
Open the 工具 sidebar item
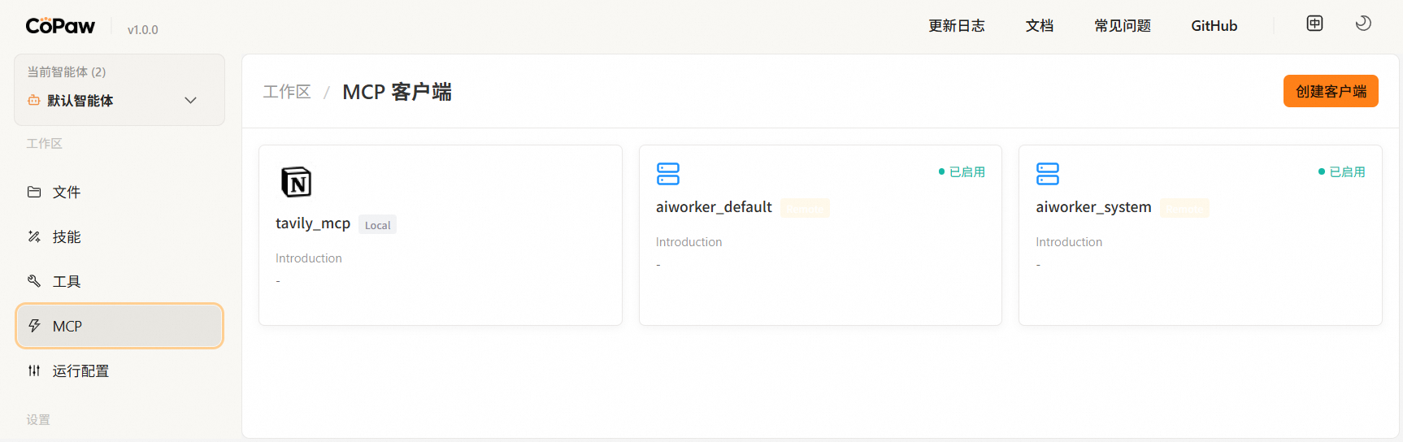point(119,281)
